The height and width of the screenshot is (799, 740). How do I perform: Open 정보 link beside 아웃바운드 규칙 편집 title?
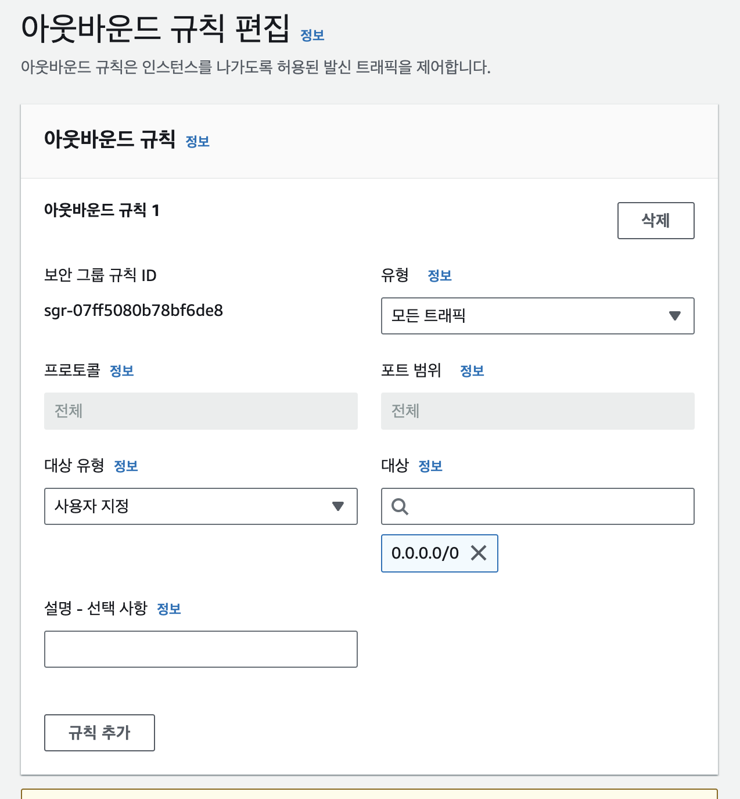[x=312, y=35]
